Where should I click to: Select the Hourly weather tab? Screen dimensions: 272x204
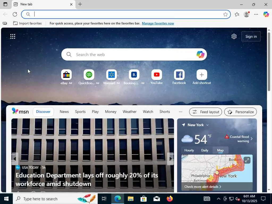(x=189, y=150)
